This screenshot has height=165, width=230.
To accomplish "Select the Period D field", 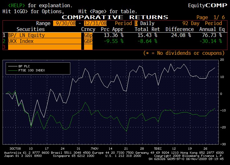I will (x=136, y=23).
